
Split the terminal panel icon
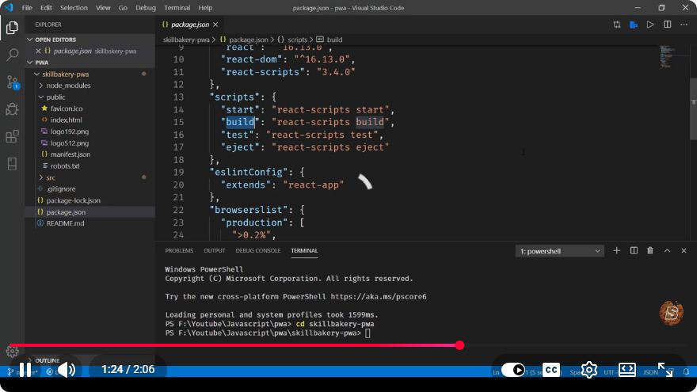tap(634, 251)
